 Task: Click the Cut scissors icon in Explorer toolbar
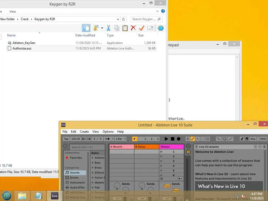tap(108, 28)
